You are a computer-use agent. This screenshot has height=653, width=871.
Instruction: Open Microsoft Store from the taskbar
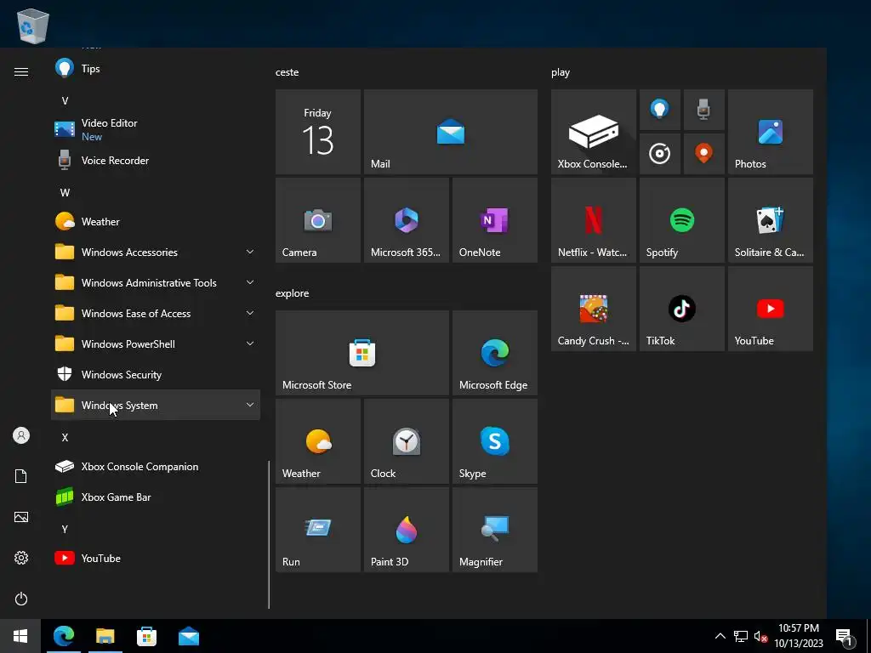click(146, 636)
